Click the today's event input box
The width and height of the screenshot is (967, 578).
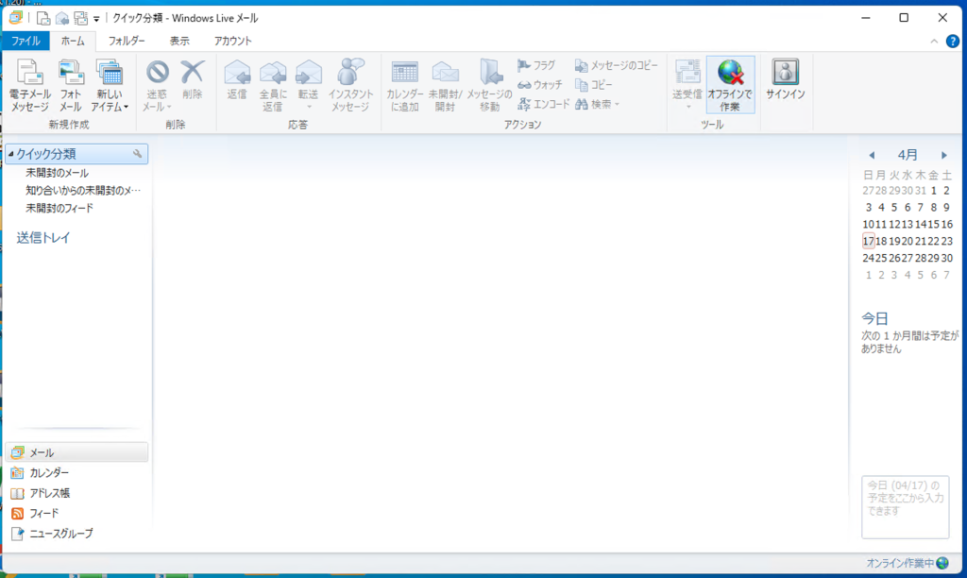pos(906,507)
